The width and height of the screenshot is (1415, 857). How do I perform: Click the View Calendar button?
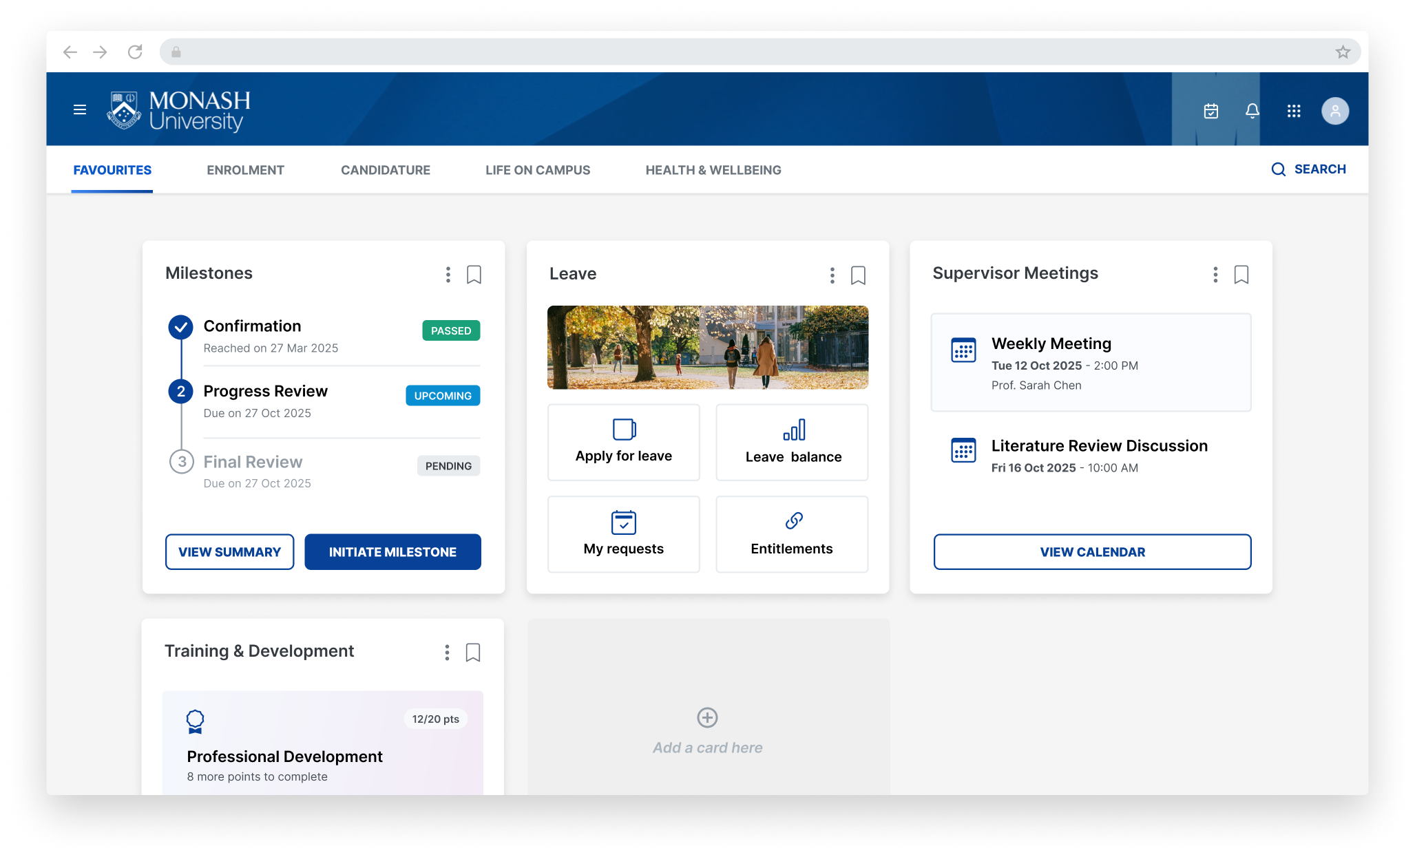tap(1092, 552)
